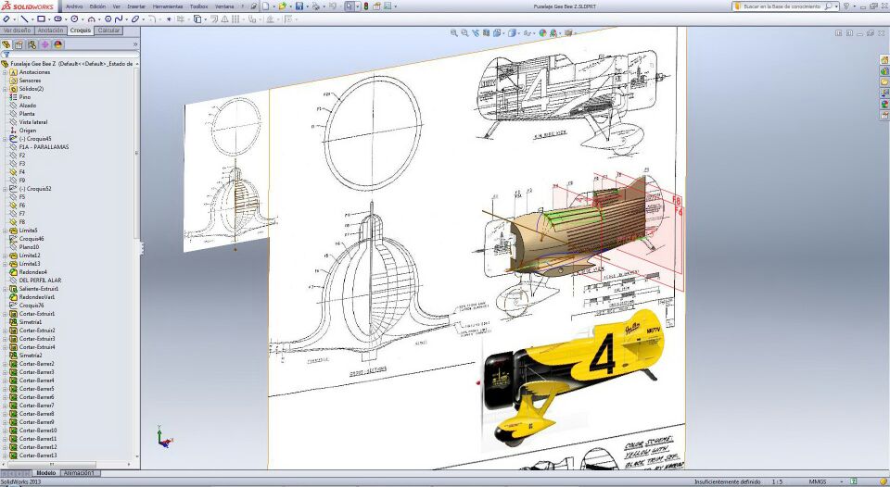The width and height of the screenshot is (890, 487).
Task: Click the Zoom to Fit icon
Action: [x=454, y=32]
